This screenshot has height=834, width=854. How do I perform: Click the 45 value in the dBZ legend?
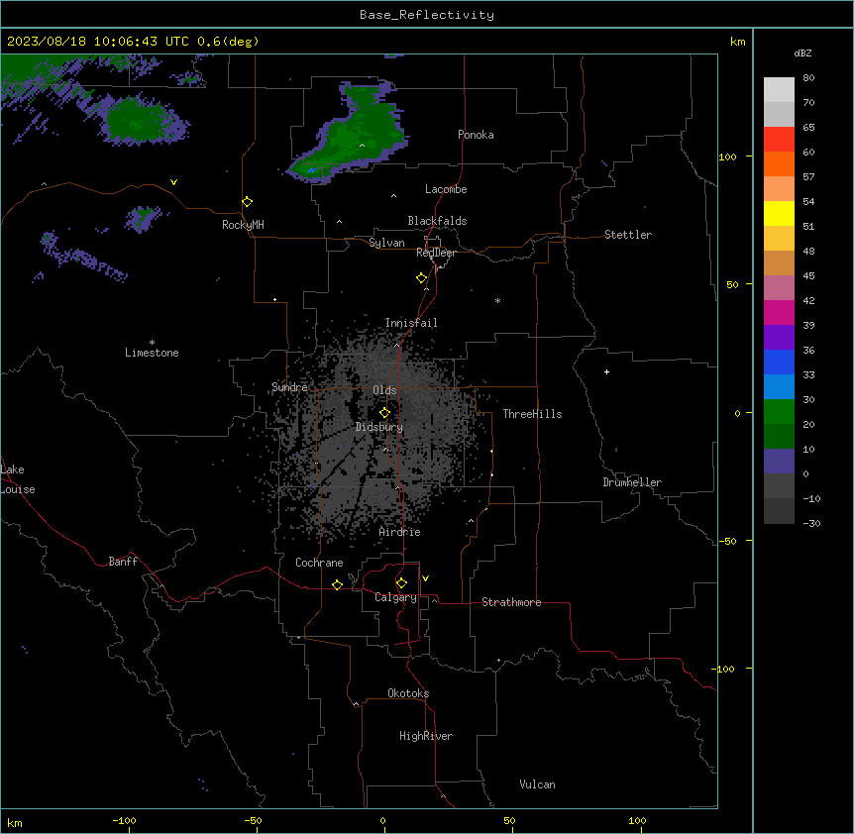(x=808, y=276)
